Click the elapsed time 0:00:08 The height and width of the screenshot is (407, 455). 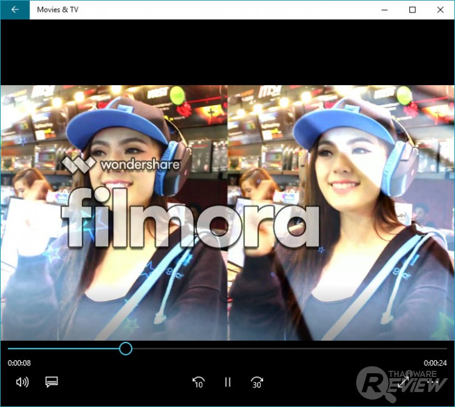coord(19,363)
